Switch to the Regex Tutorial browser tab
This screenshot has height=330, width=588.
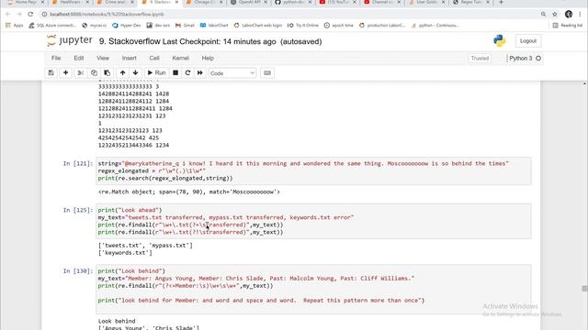(471, 2)
